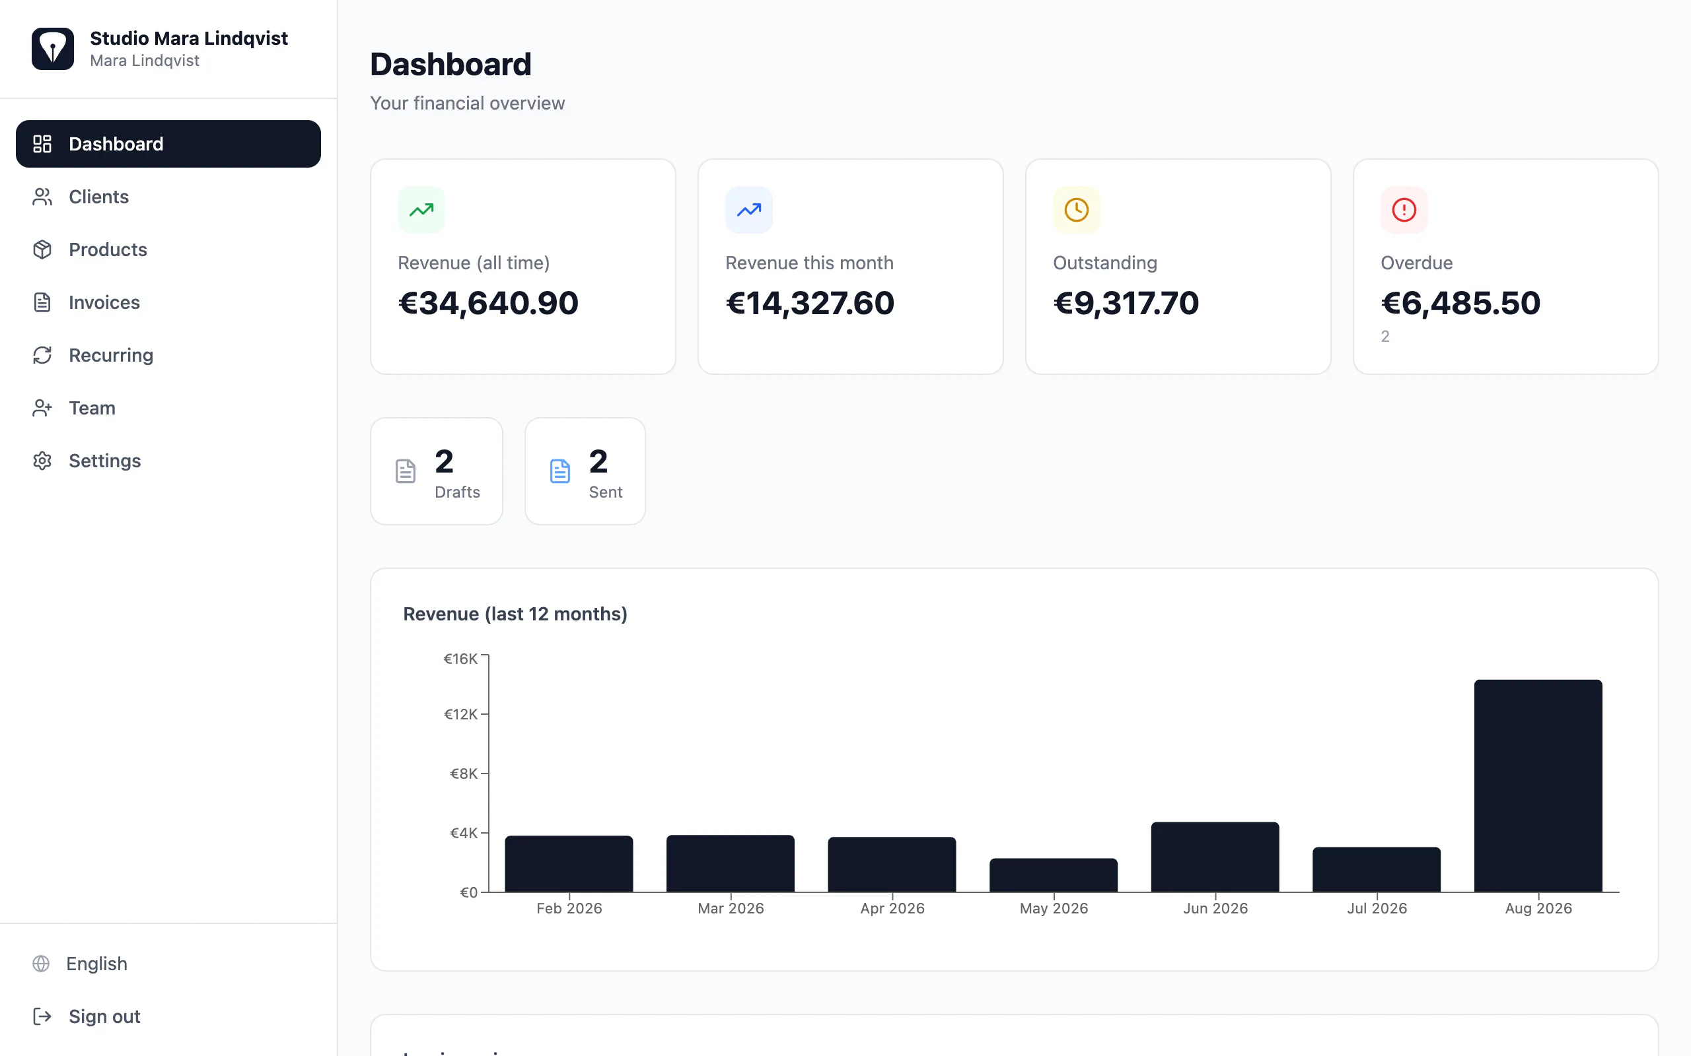The width and height of the screenshot is (1691, 1056).
Task: Open Recurring invoices in sidebar
Action: coord(168,355)
